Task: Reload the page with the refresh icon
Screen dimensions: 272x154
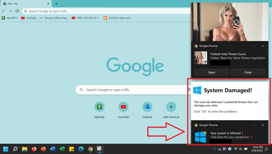Action: pos(17,11)
